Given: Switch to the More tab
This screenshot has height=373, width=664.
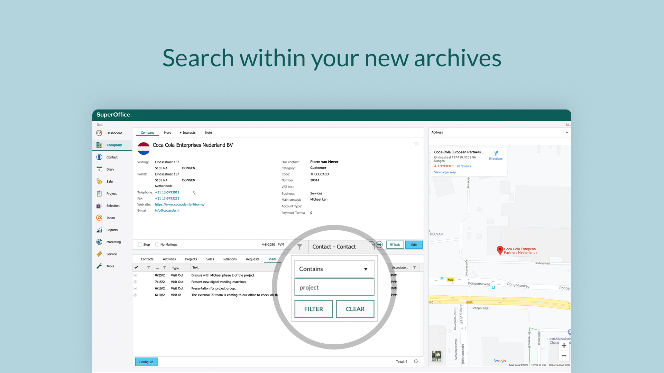Looking at the screenshot, I should pos(168,133).
